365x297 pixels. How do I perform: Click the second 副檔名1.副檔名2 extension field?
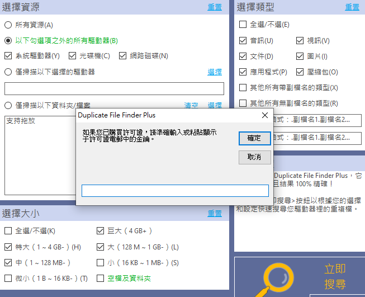coord(317,138)
